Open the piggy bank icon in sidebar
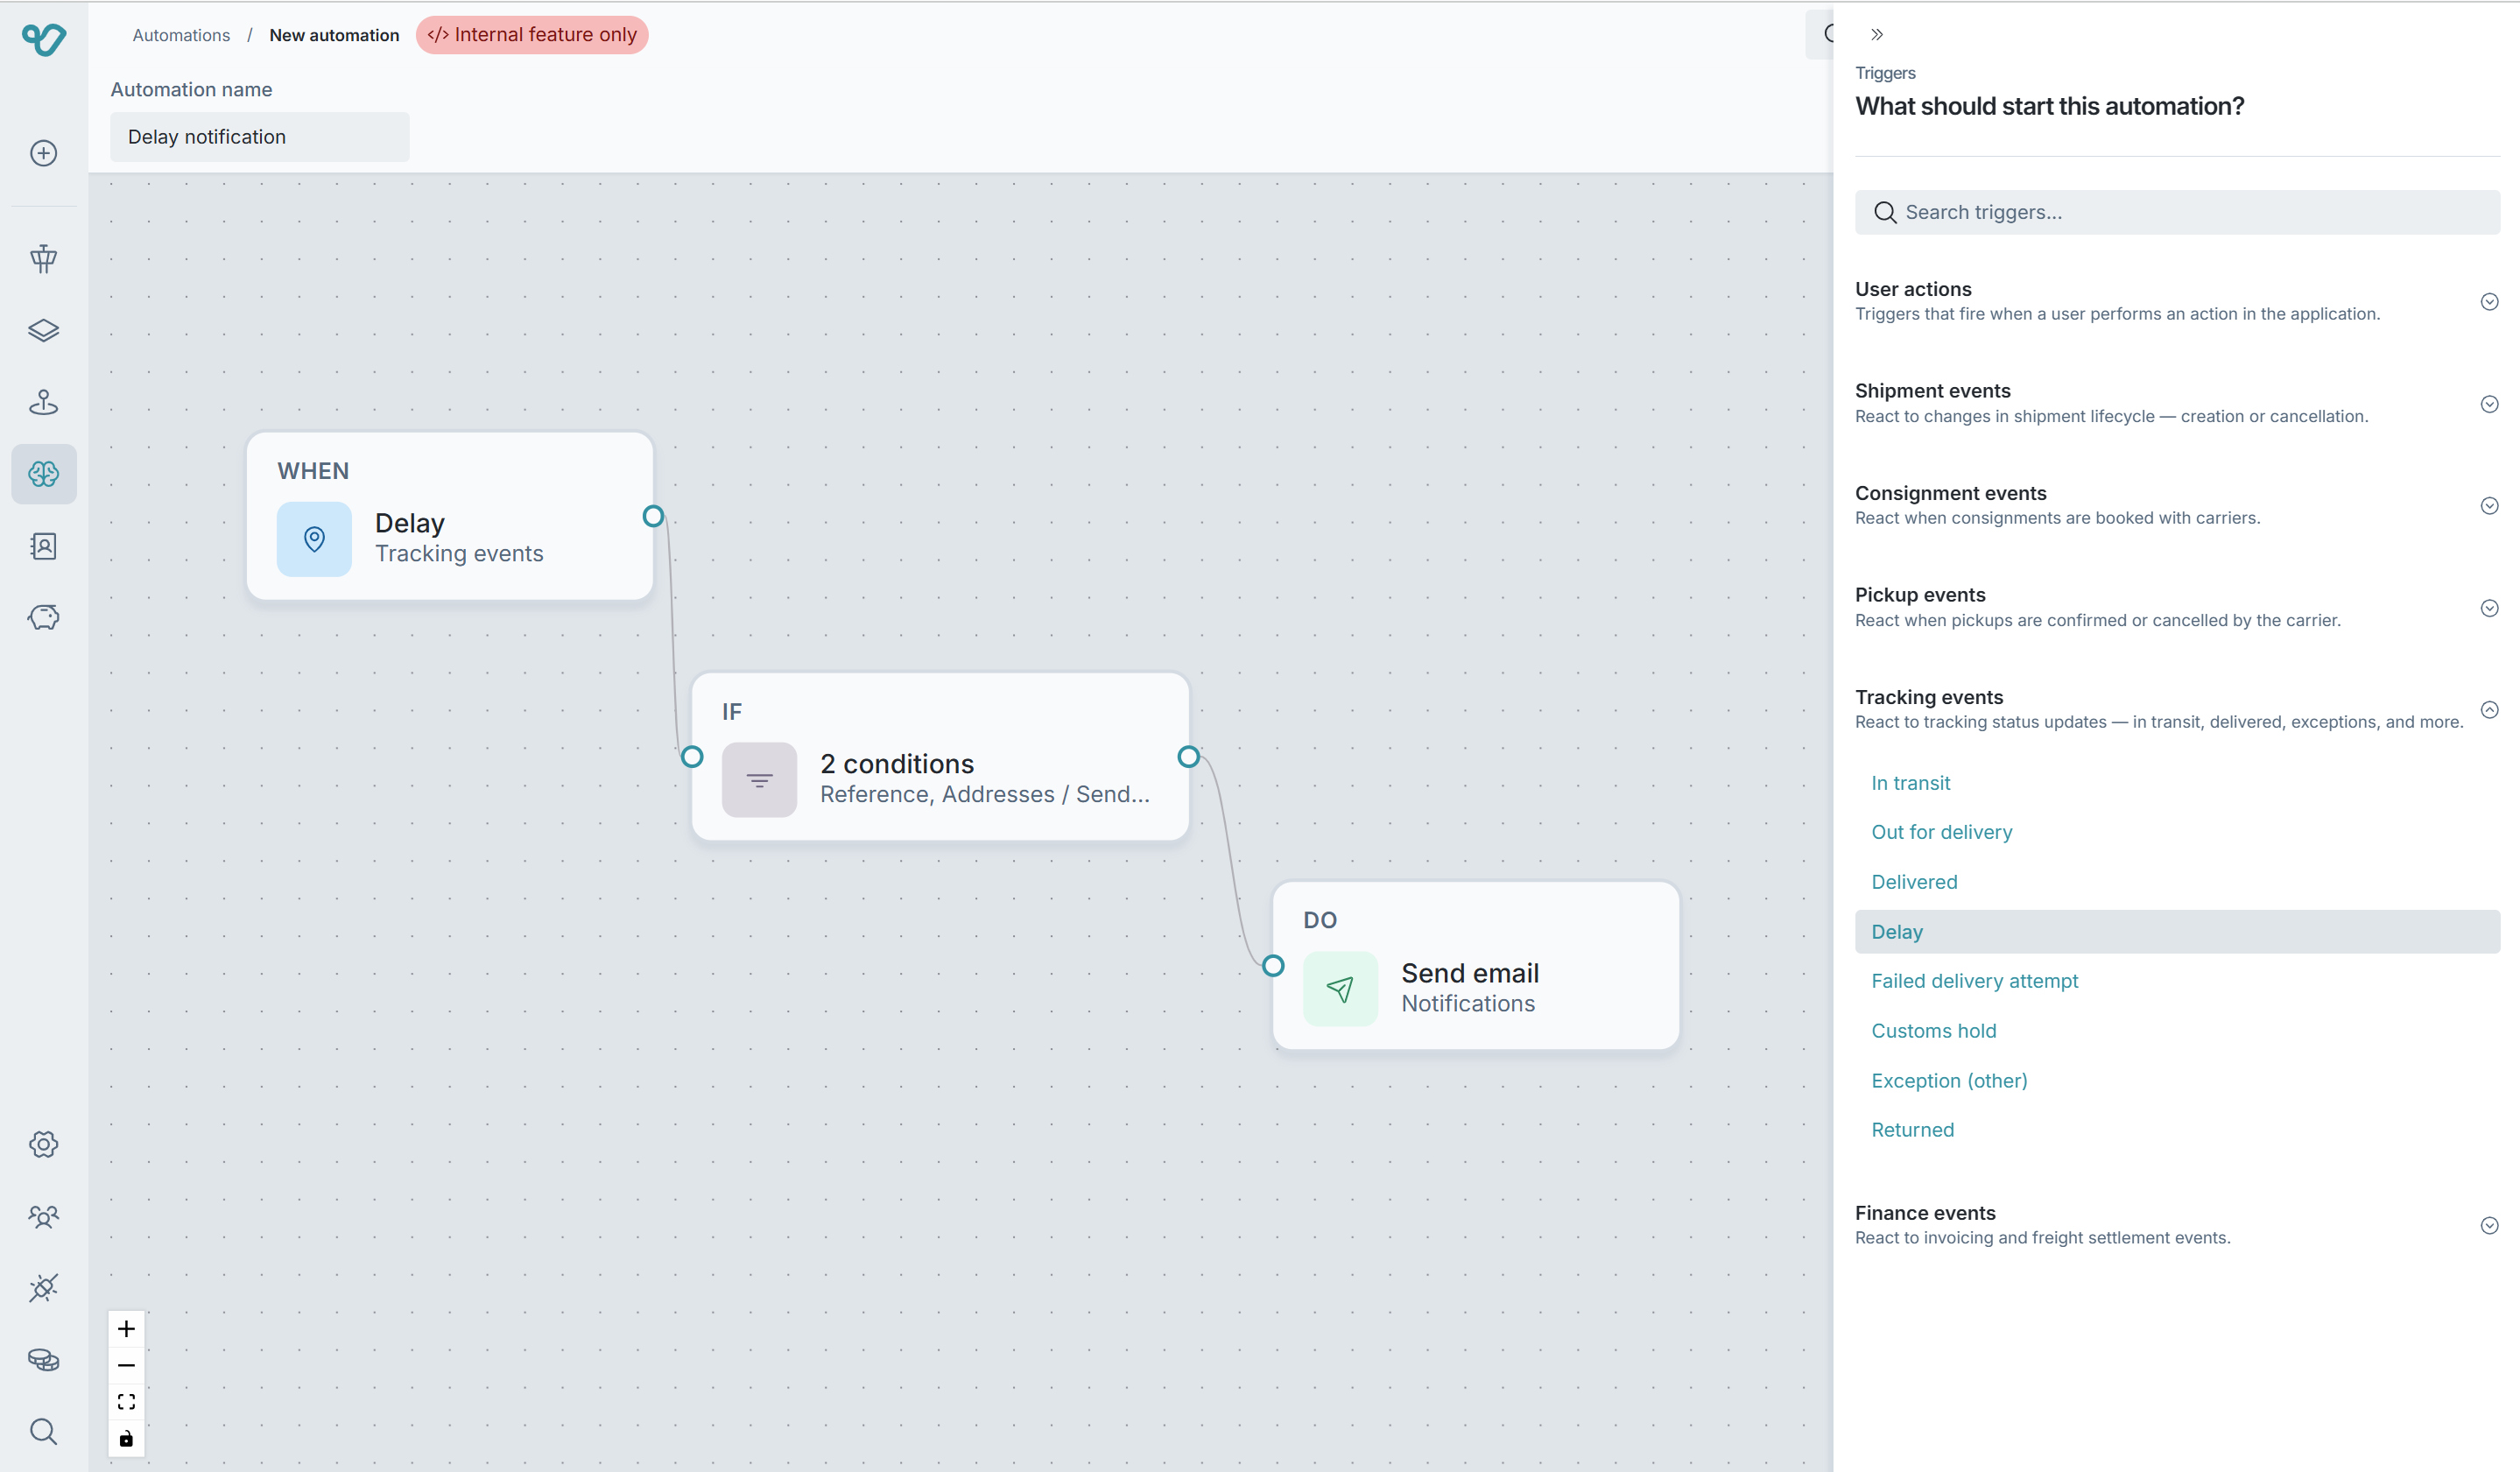Viewport: 2520px width, 1472px height. pos(43,617)
